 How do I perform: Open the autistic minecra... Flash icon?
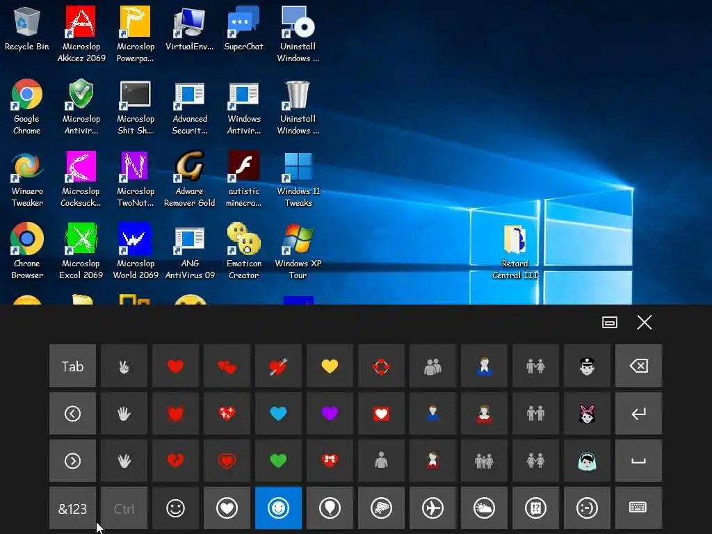pyautogui.click(x=244, y=179)
